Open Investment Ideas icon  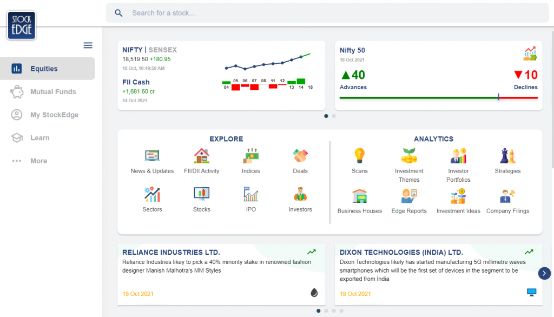(x=458, y=196)
